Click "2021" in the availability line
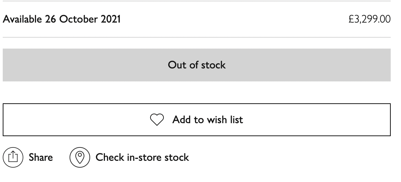This screenshot has height=182, width=401. tap(111, 19)
